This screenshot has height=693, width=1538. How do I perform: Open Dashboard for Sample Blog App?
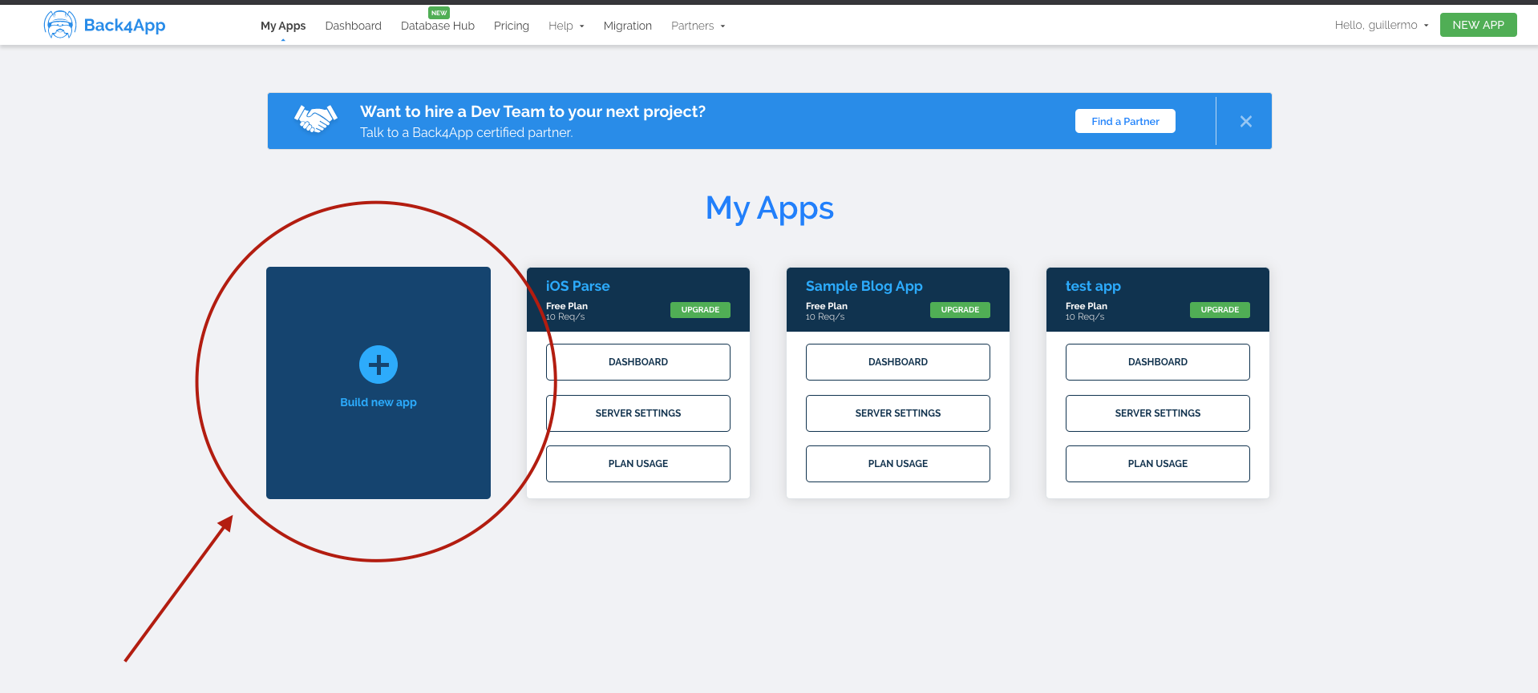(898, 362)
